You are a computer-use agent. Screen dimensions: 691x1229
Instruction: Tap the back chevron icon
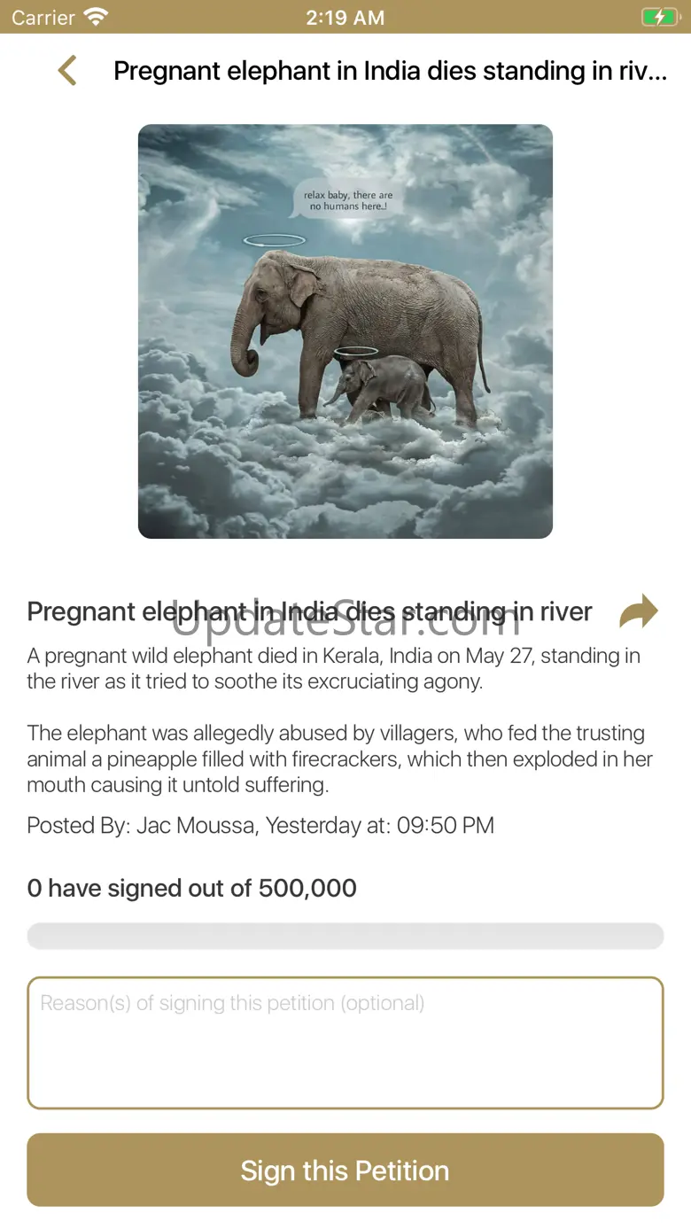[x=67, y=71]
